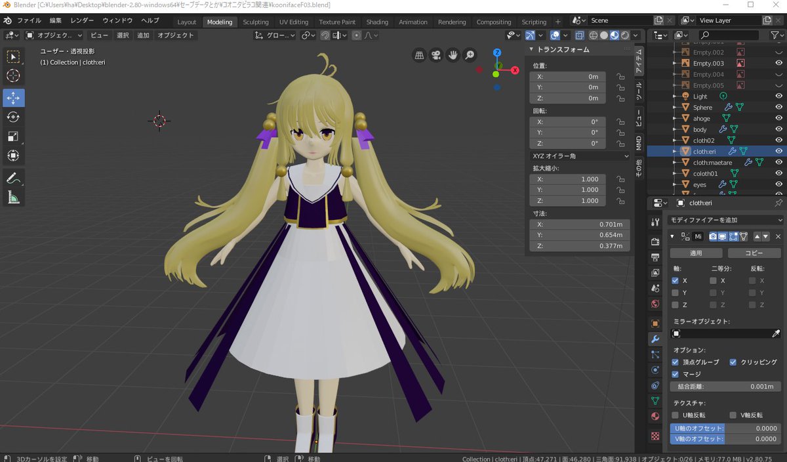Adjust the V軸のオフセット slider
Viewport: 787px width, 462px height.
725,439
